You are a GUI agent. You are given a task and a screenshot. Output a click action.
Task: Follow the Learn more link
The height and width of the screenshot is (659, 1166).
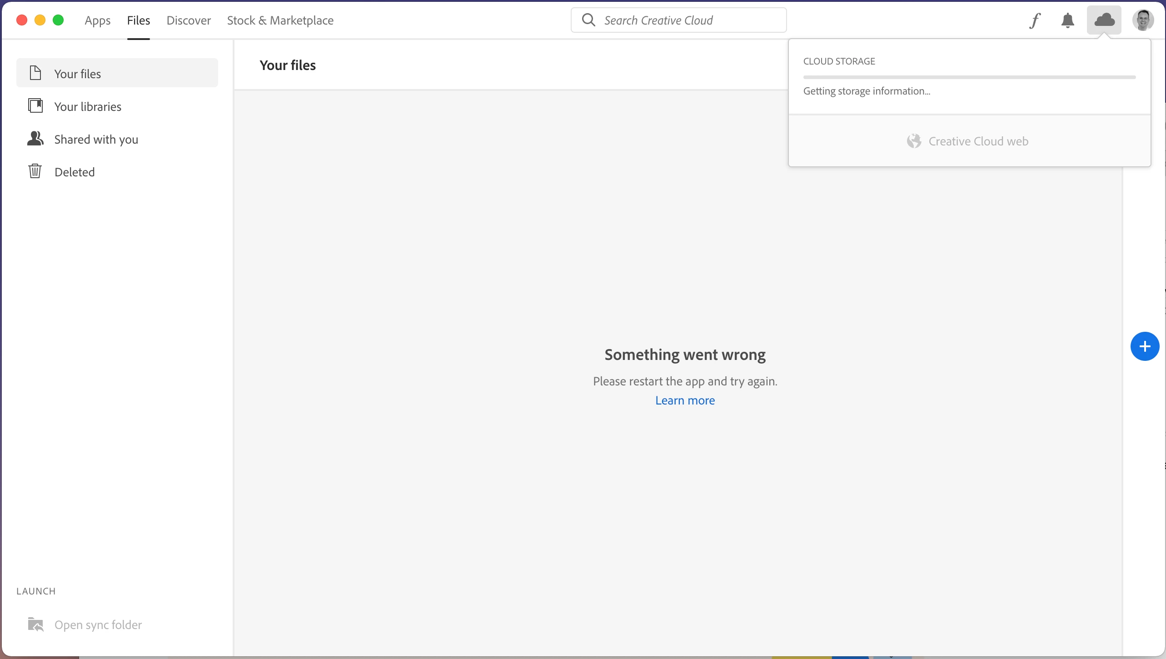pos(685,400)
